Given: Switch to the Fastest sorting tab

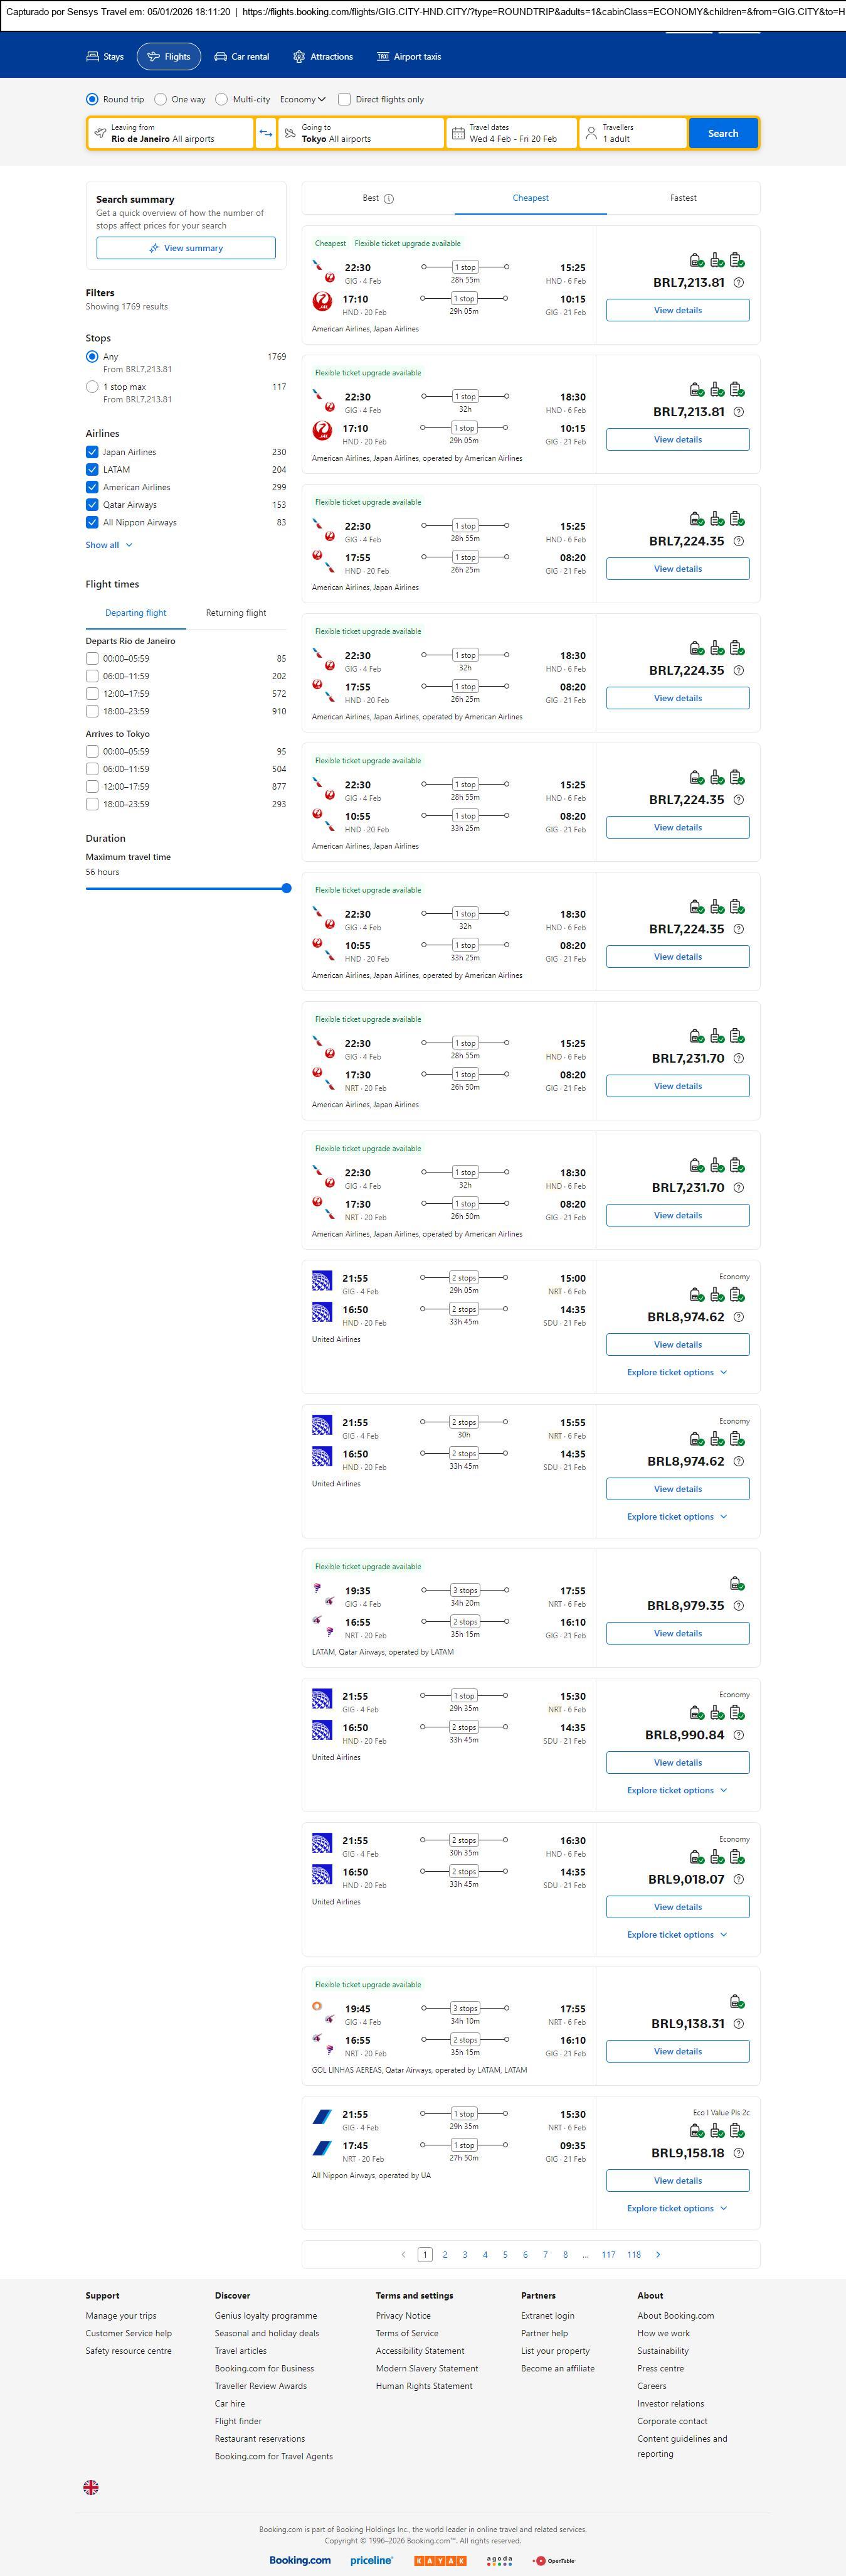Looking at the screenshot, I should click(x=683, y=198).
